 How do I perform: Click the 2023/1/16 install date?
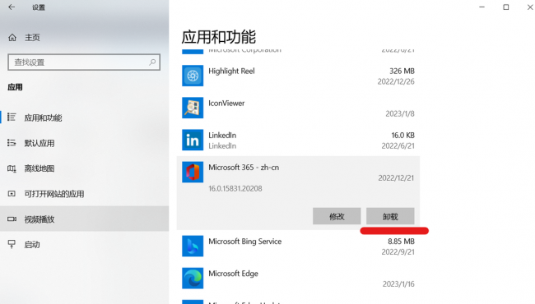coord(398,284)
